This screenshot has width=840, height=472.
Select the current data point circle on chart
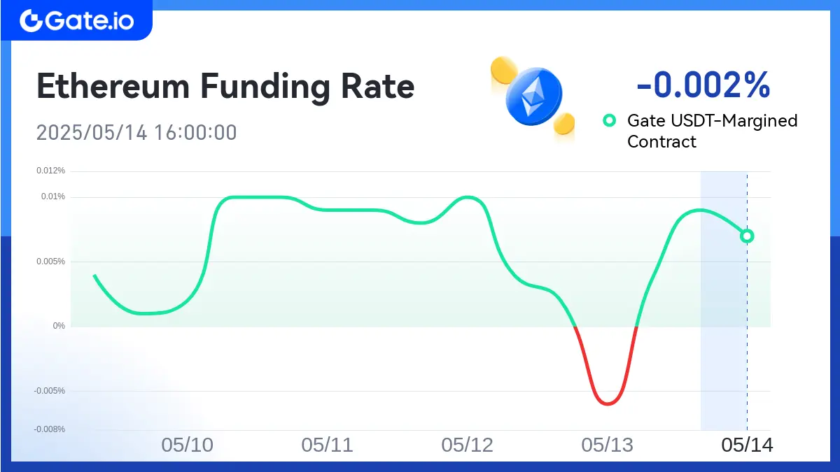[x=747, y=236]
